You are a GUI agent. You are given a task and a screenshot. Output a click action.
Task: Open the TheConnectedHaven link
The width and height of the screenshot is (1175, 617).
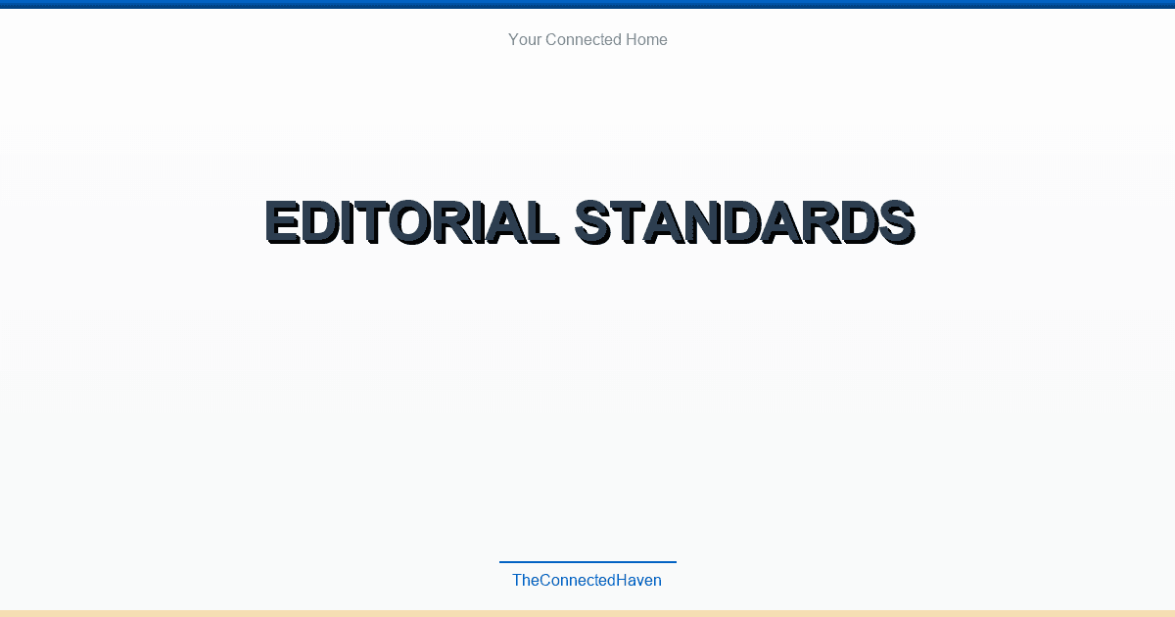[587, 580]
